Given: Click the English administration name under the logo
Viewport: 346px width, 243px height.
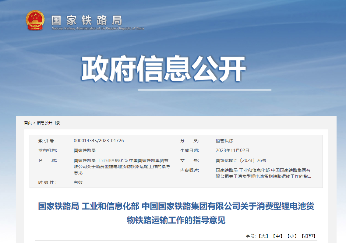Looking at the screenshot, I should [x=98, y=29].
